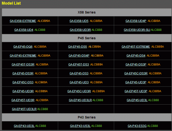The height and width of the screenshot is (131, 172).
Task: Open the GA-EX58-UD4P model link
Action: [x=136, y=21]
